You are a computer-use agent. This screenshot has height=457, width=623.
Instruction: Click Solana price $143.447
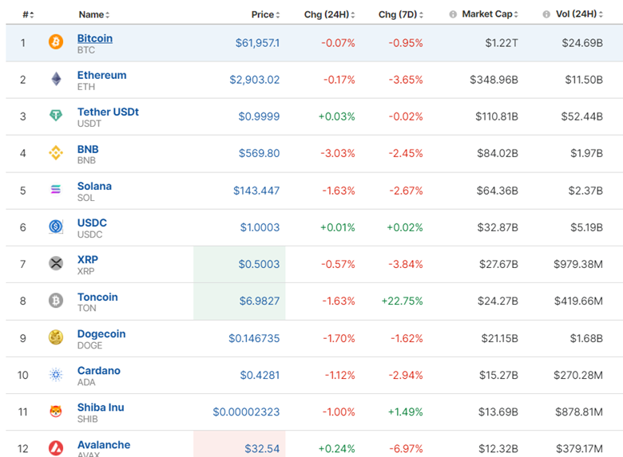(256, 191)
